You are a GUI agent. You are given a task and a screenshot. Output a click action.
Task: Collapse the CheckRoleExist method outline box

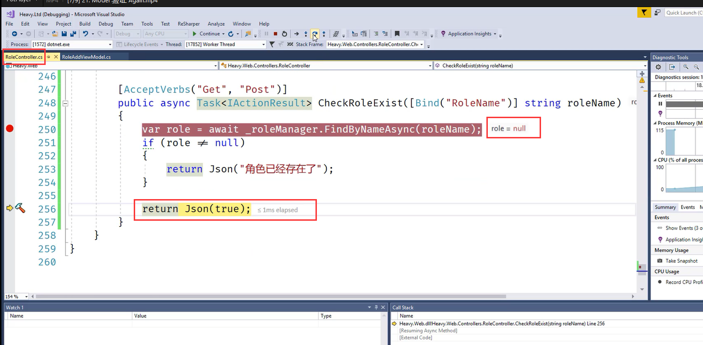point(65,103)
